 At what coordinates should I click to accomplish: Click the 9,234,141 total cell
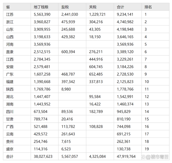tap(125, 15)
